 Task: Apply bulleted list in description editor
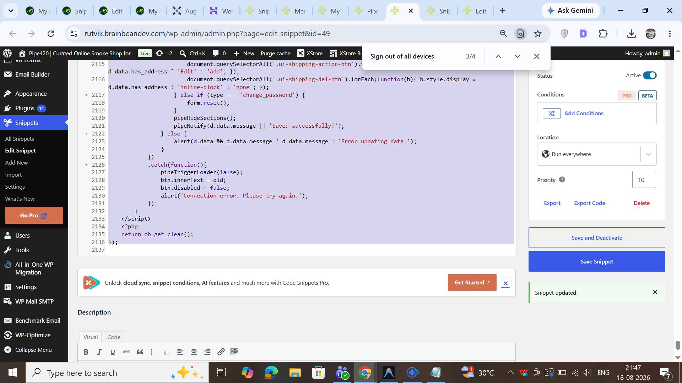153,352
